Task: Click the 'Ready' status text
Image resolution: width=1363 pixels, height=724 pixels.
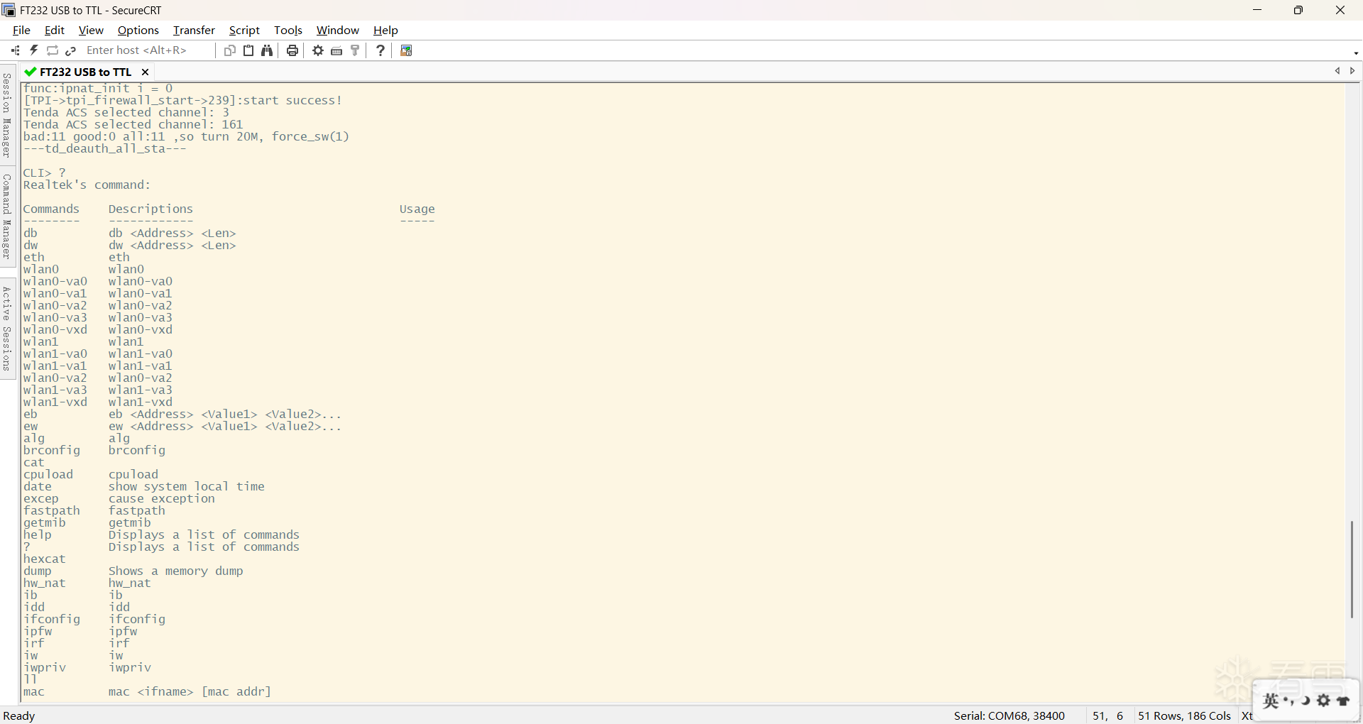Action: (x=19, y=715)
